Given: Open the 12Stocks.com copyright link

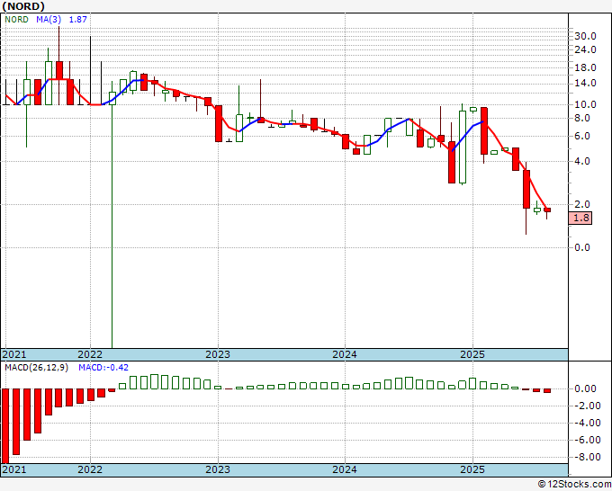Looking at the screenshot, I should [574, 485].
